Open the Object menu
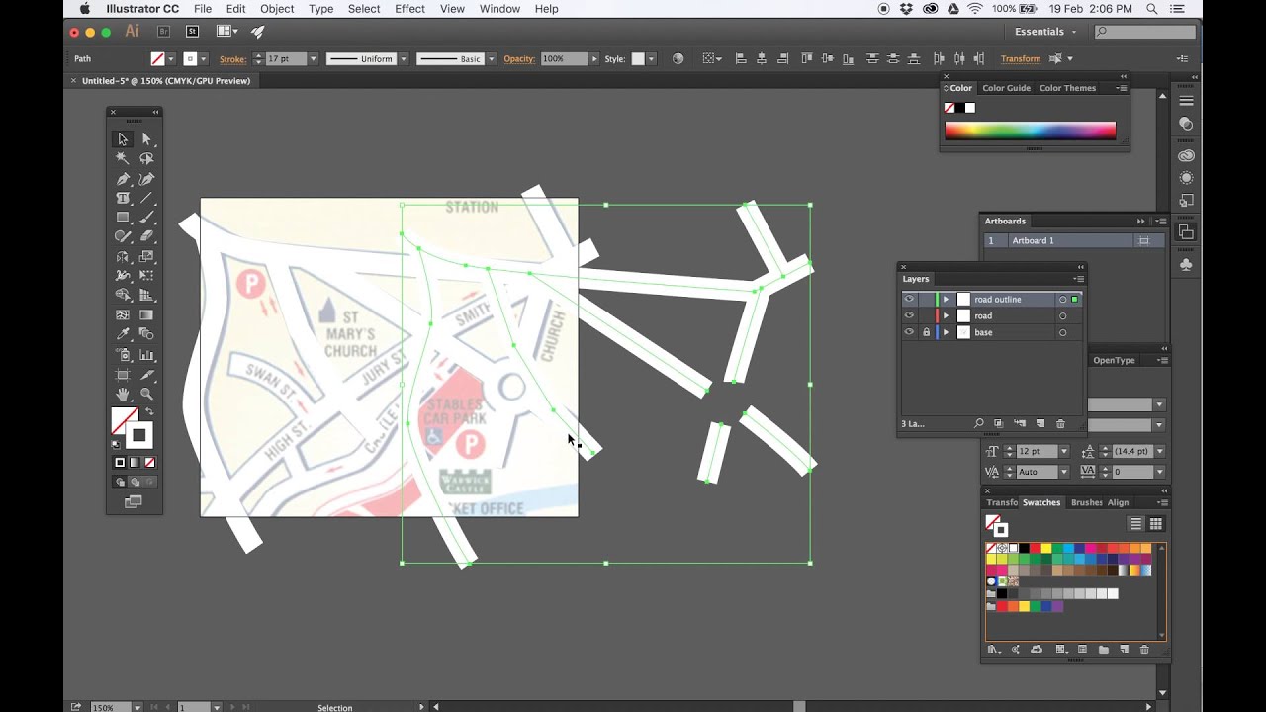The image size is (1266, 712). pos(277,9)
